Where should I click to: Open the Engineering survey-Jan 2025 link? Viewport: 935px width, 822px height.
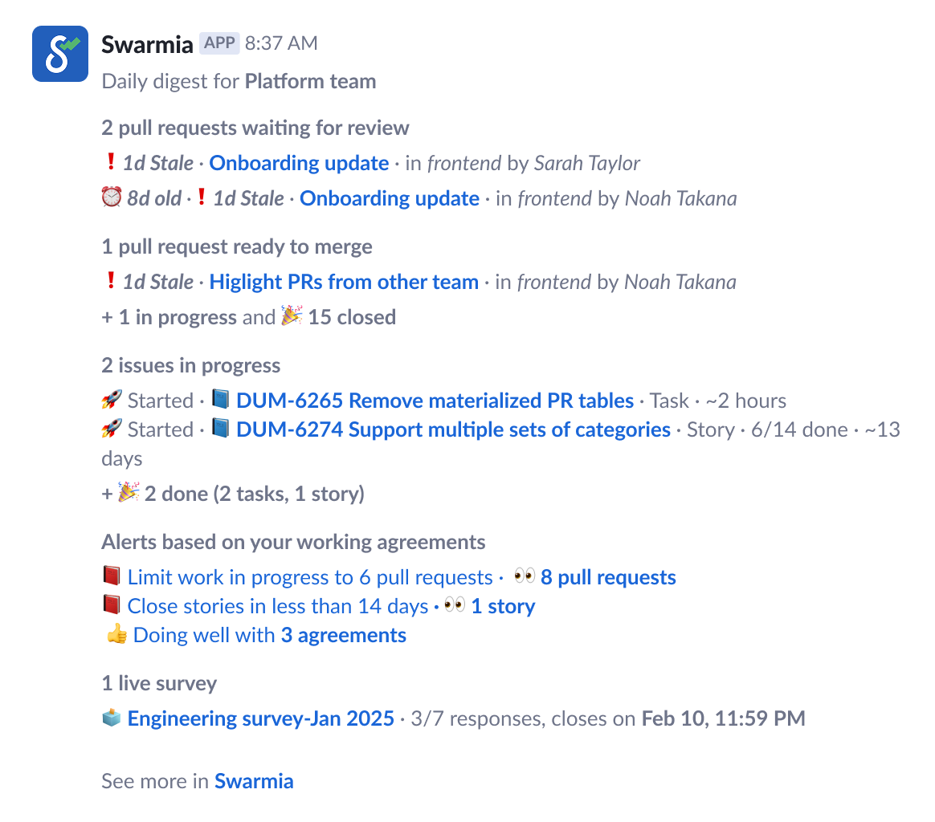[261, 718]
